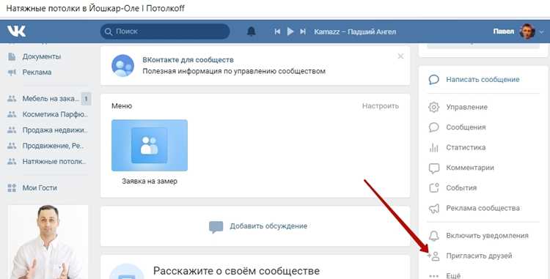
Task: Open the Косметика Парфю.. community
Action: pyautogui.click(x=55, y=114)
